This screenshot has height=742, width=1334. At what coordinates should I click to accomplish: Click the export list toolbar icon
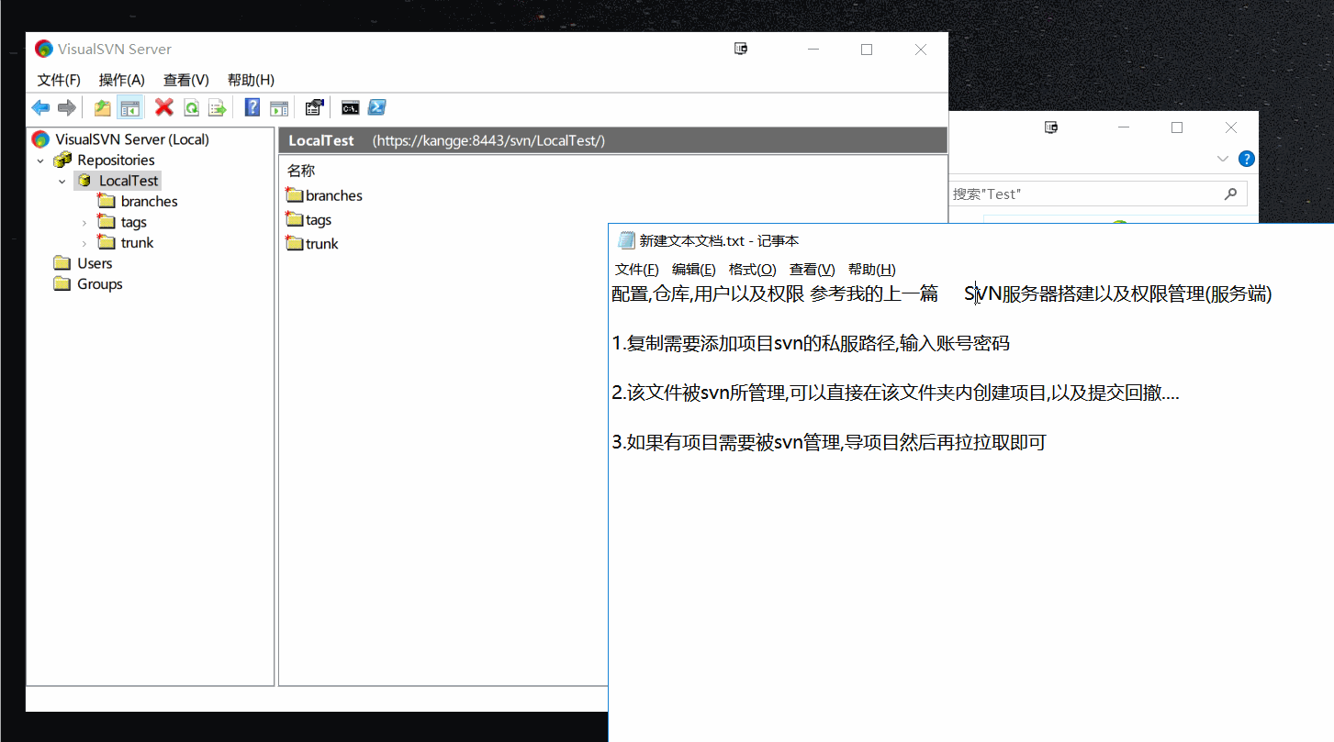coord(218,107)
